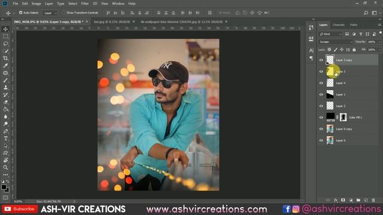Select the Lasso tool
Screen dimensions: 383x215
click(5, 44)
